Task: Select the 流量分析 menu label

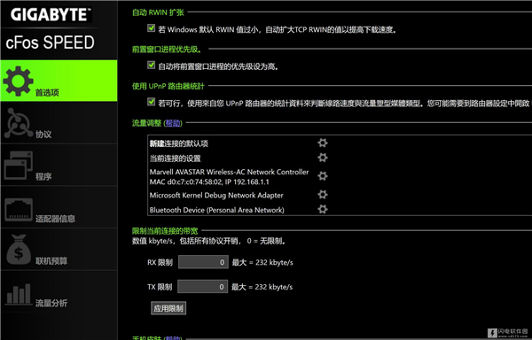Action: (x=51, y=303)
